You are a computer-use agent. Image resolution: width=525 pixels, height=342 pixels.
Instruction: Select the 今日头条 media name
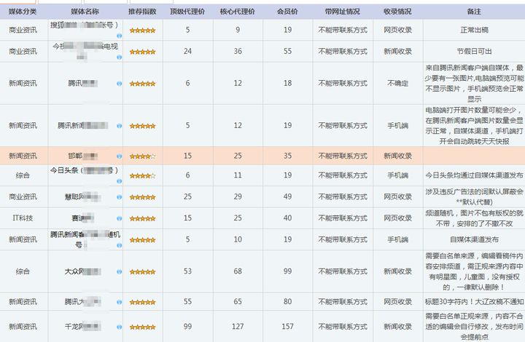click(x=84, y=171)
